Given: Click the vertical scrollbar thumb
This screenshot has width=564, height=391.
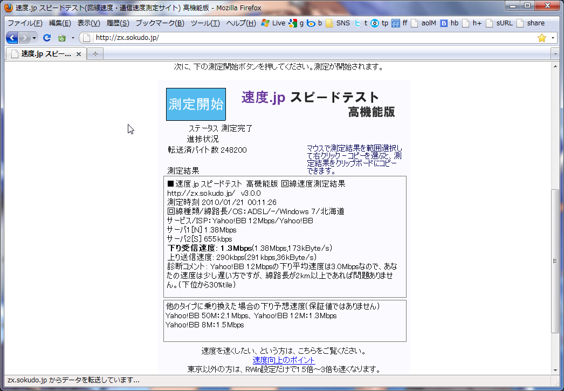Looking at the screenshot, I should pos(555,261).
